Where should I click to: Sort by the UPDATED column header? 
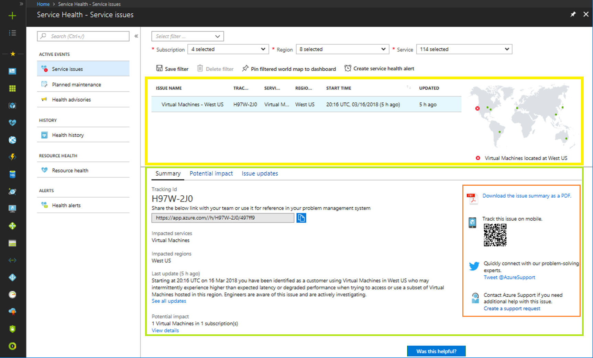tap(429, 88)
